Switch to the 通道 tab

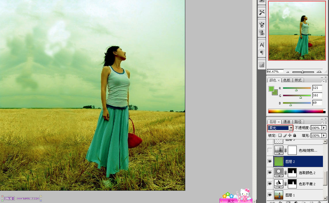click(x=287, y=122)
